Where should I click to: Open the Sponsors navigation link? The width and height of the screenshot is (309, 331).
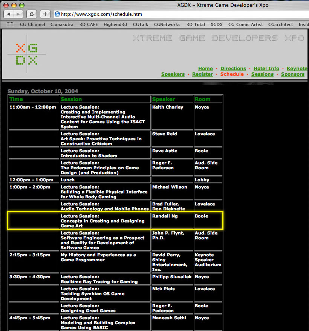tap(292, 74)
